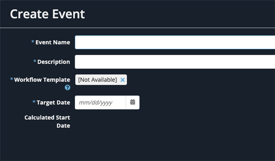
Task: Click the required asterisk beside Target Date
Action: click(x=34, y=102)
